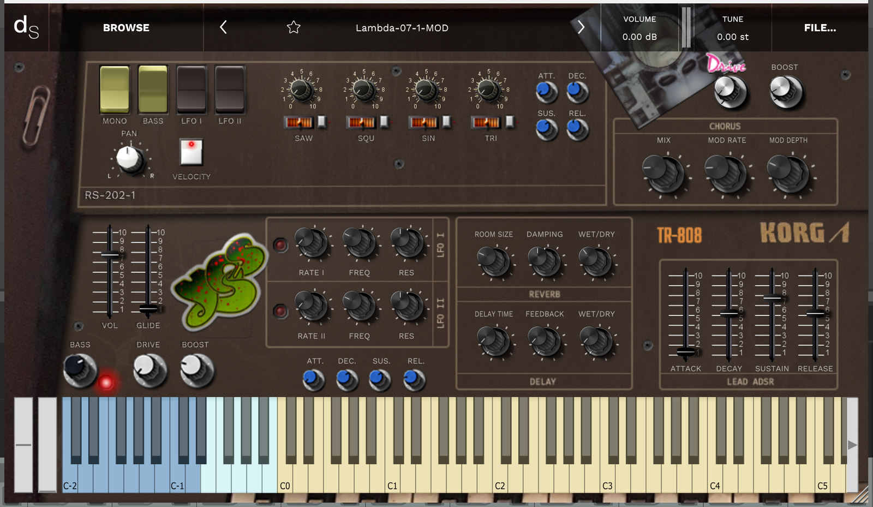Image resolution: width=873 pixels, height=507 pixels.
Task: Click the pink Drive knob
Action: point(730,91)
